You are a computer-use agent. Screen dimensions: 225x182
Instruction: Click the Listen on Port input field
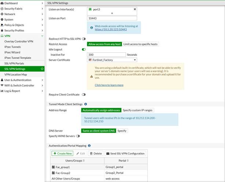pos(112,18)
